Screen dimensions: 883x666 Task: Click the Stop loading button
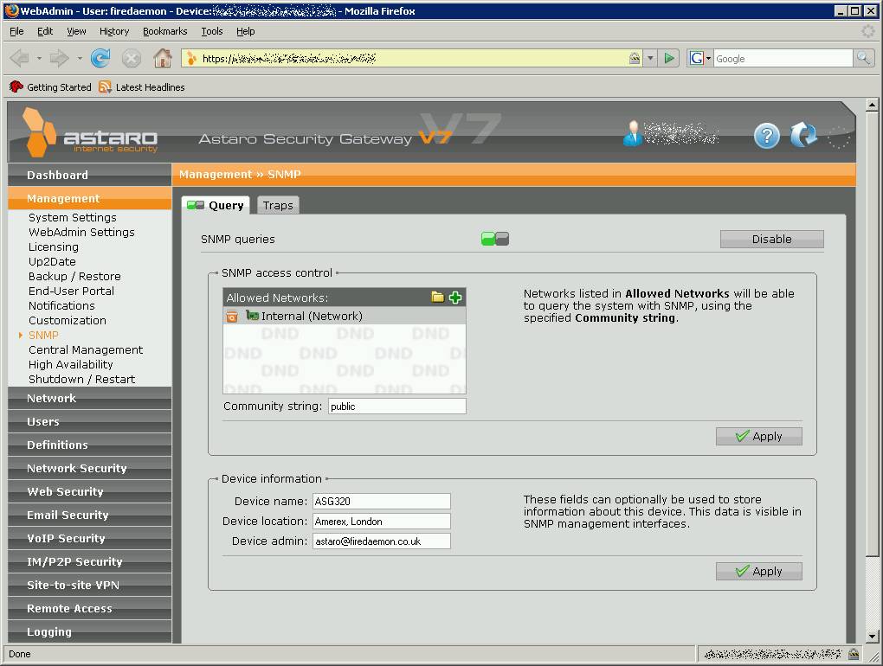click(132, 58)
